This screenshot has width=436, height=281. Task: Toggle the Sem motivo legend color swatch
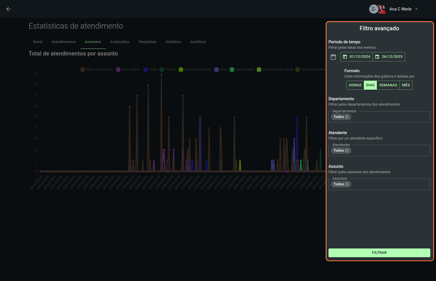click(x=118, y=70)
